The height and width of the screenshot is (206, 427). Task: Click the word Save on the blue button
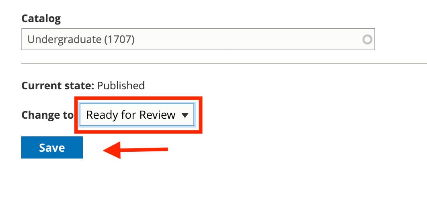point(52,148)
